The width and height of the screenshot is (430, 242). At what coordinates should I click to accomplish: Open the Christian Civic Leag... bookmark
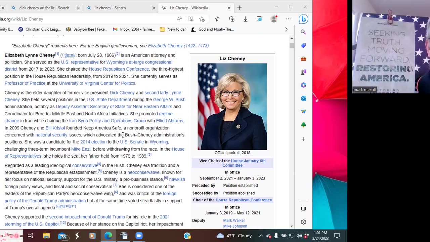click(x=40, y=29)
